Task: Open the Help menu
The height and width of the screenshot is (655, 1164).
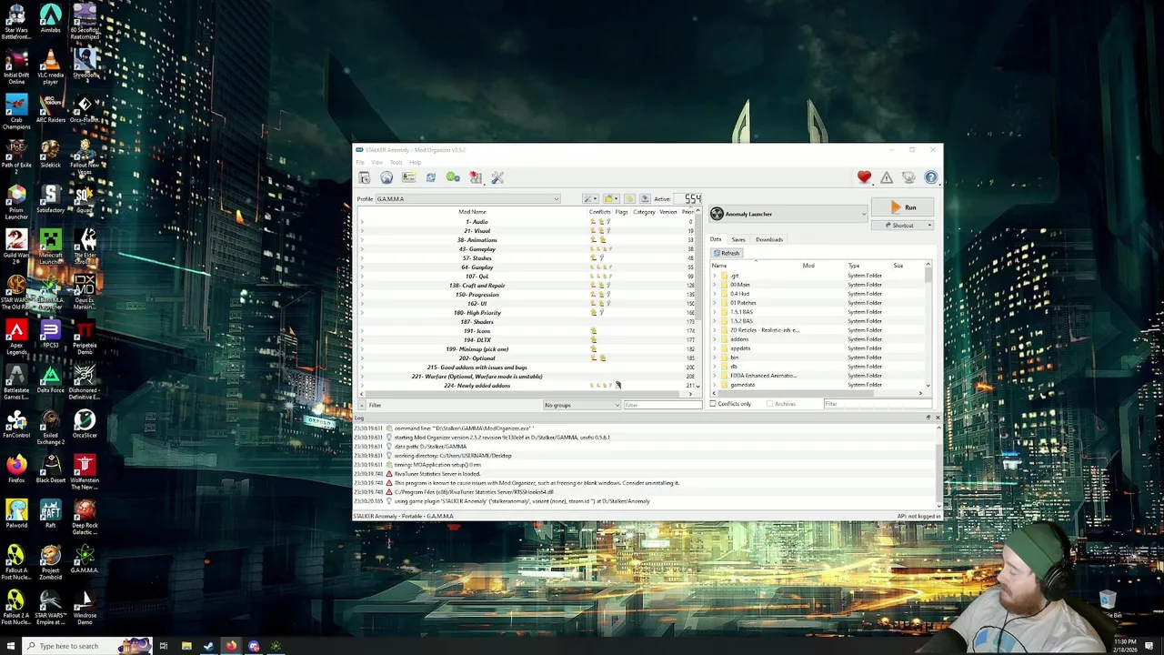Action: click(415, 162)
